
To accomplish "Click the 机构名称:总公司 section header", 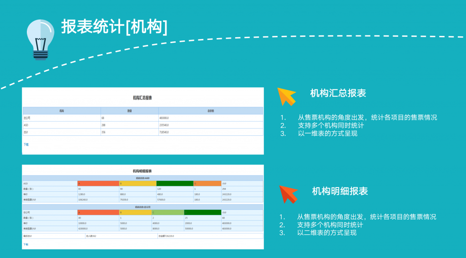I will pos(142,207).
